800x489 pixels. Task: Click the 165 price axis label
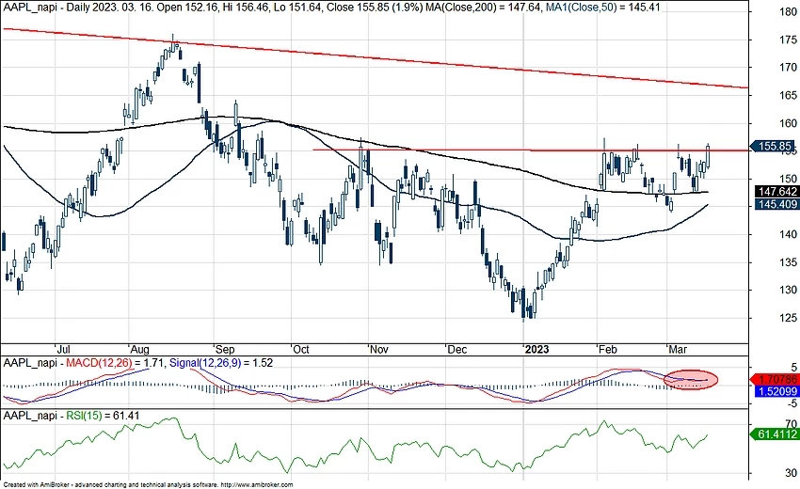point(789,95)
